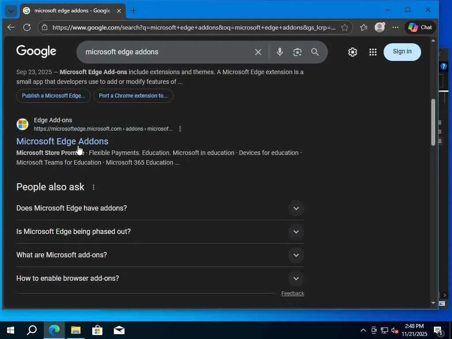
Task: Open more options for Edge Add-ons result
Action: coord(180,129)
